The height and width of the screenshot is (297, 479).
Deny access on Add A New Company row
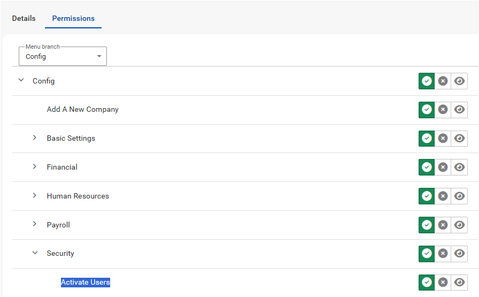[x=443, y=109]
